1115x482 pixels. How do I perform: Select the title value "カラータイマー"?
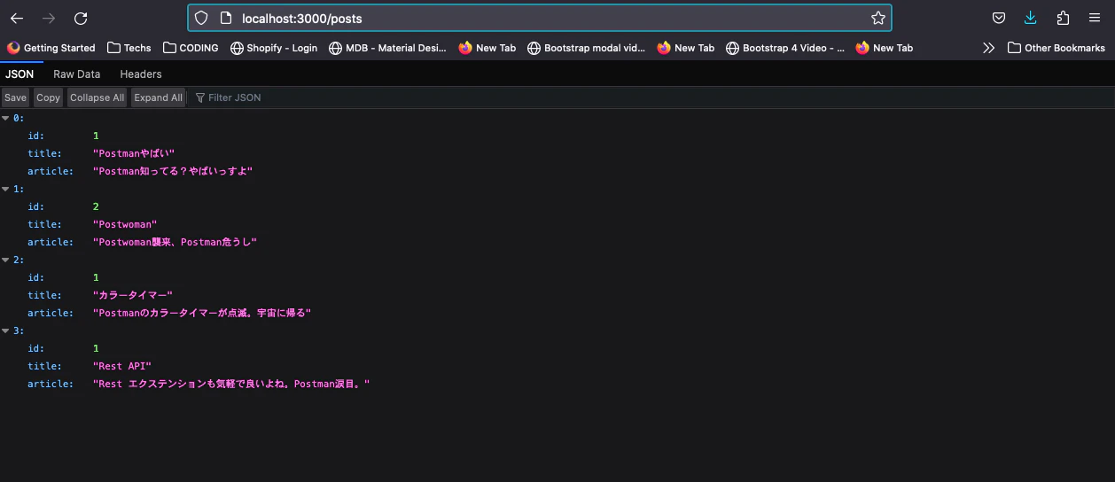(132, 295)
